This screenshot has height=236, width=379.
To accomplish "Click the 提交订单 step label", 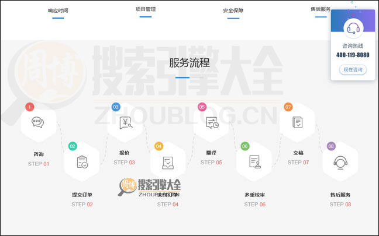I will 82,195.
